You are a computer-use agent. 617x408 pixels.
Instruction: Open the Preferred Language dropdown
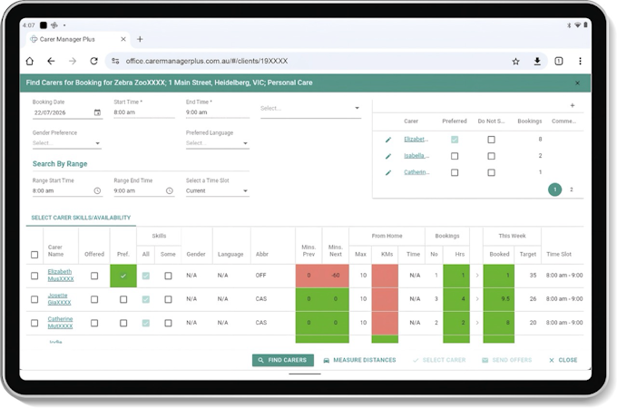217,143
